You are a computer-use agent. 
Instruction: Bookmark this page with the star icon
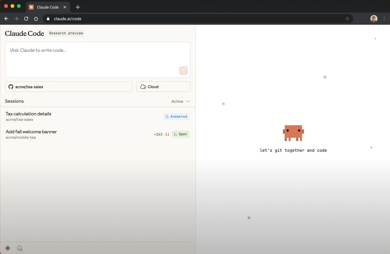pos(347,19)
